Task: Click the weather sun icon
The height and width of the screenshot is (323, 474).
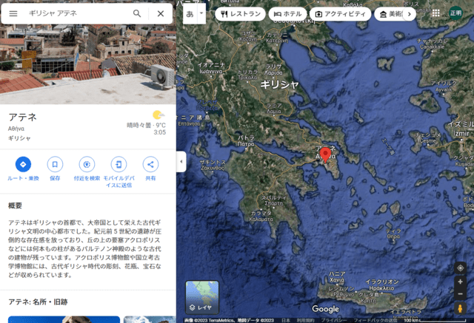Action: (158, 115)
